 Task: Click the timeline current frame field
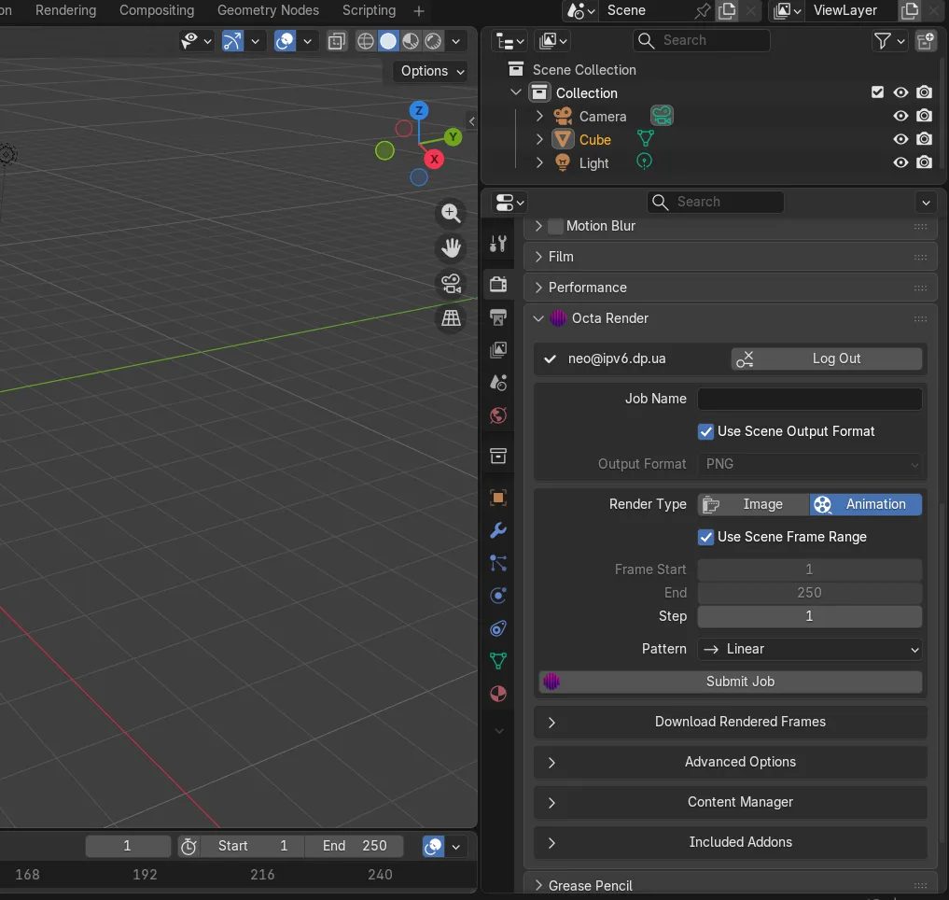[128, 846]
